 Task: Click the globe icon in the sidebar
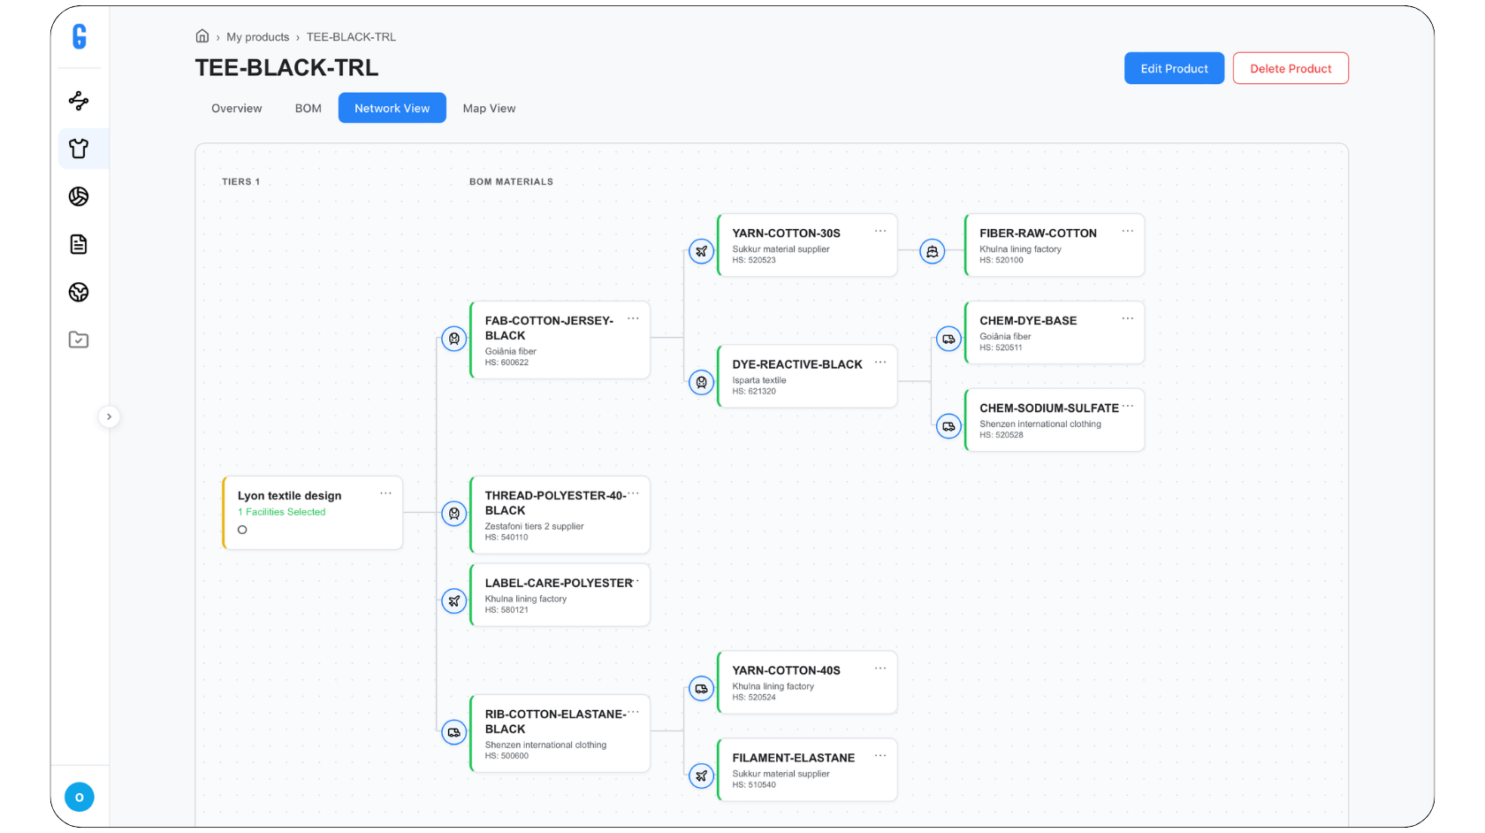click(x=79, y=292)
